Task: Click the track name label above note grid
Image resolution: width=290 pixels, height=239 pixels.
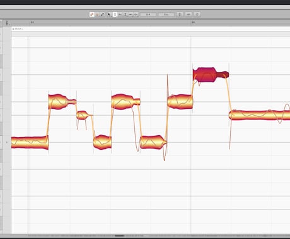Action: tap(18, 29)
